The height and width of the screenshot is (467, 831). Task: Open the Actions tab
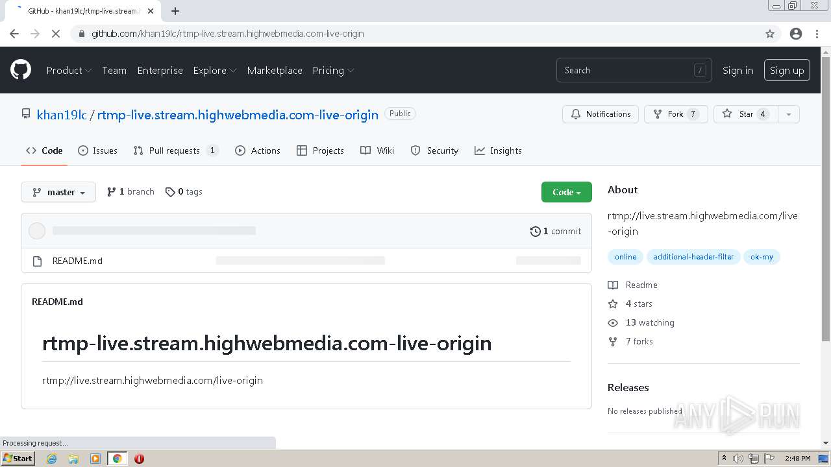tap(258, 150)
